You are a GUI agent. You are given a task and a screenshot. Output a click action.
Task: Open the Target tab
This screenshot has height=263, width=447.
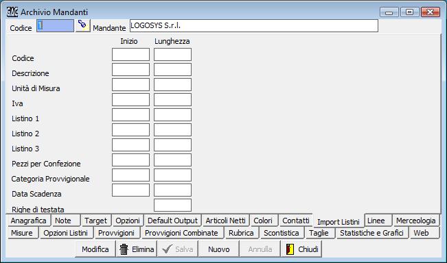[96, 221]
